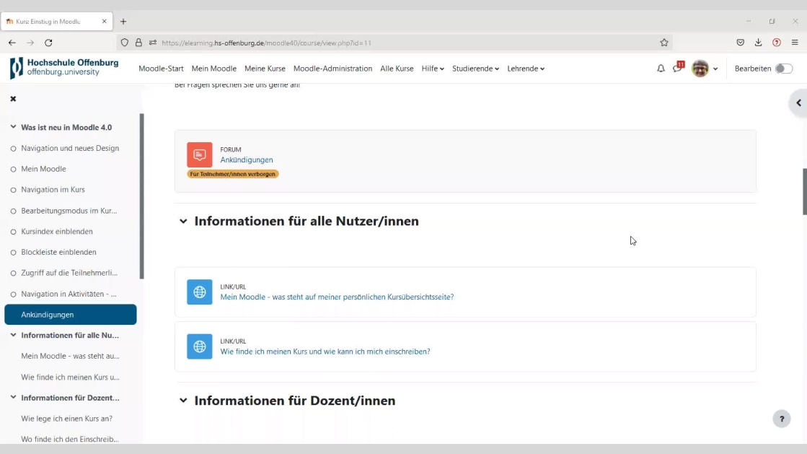
Task: Open Mein Moodle in top navigation
Action: [x=214, y=69]
